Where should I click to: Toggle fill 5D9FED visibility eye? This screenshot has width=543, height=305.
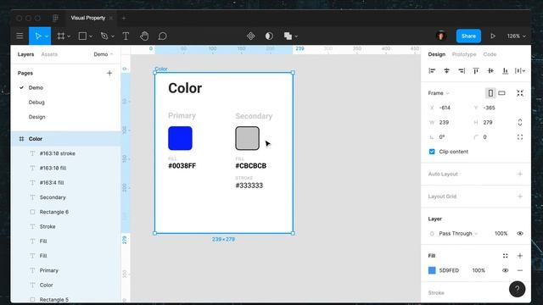[x=506, y=270]
